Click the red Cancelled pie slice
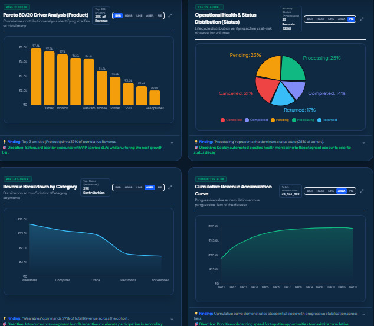The image size is (374, 326). tap(266, 89)
